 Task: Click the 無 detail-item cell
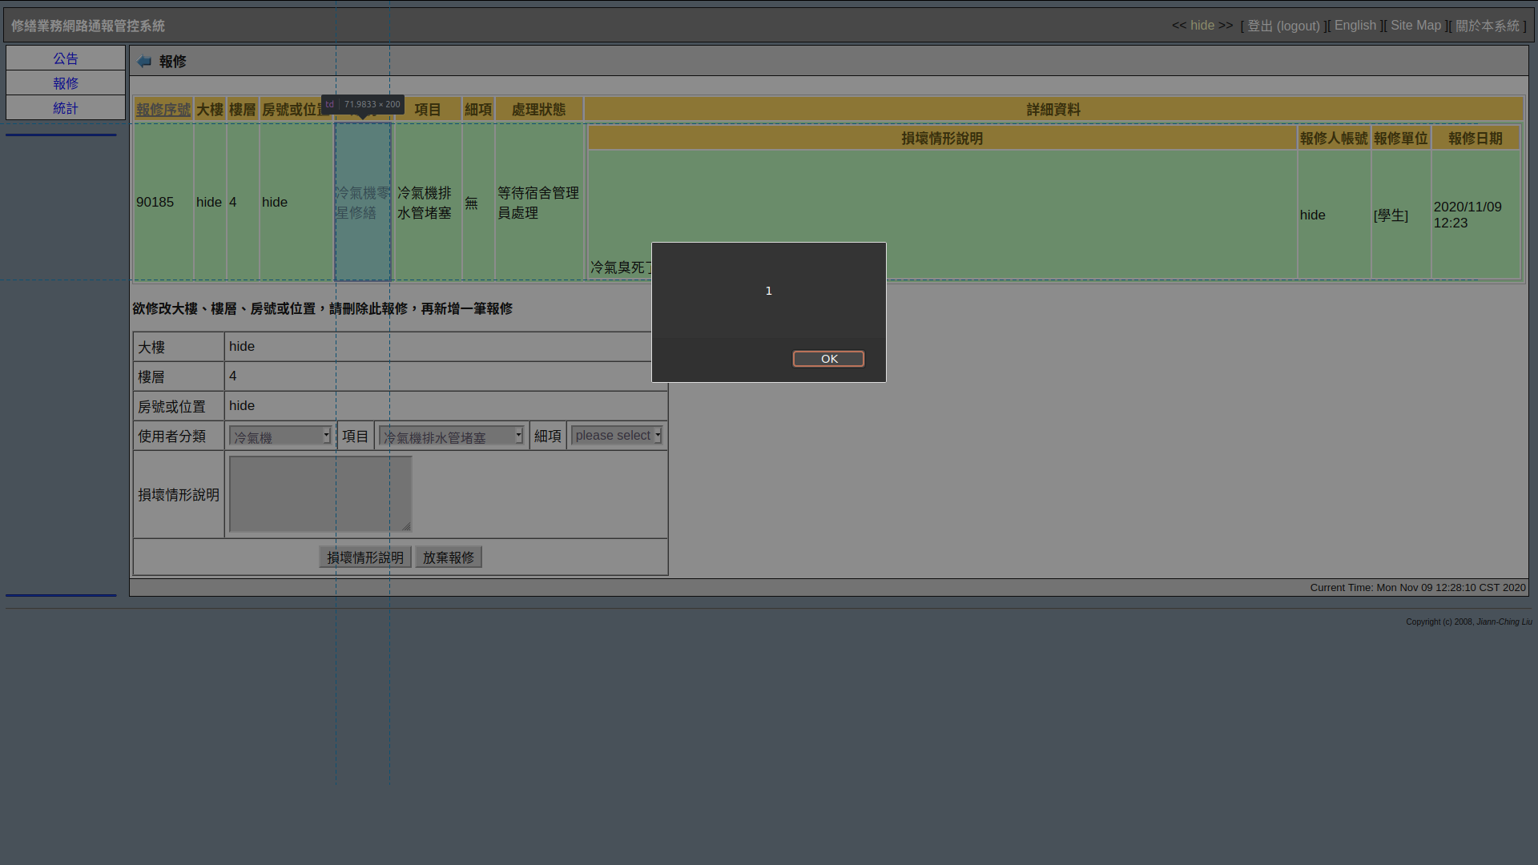[x=478, y=202]
